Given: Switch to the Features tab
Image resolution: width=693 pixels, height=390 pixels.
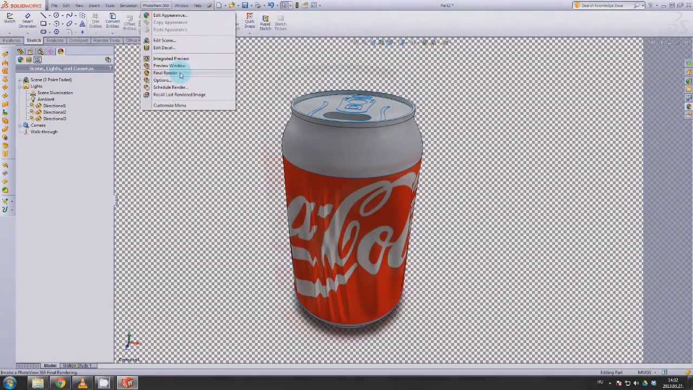Looking at the screenshot, I should click(x=11, y=41).
